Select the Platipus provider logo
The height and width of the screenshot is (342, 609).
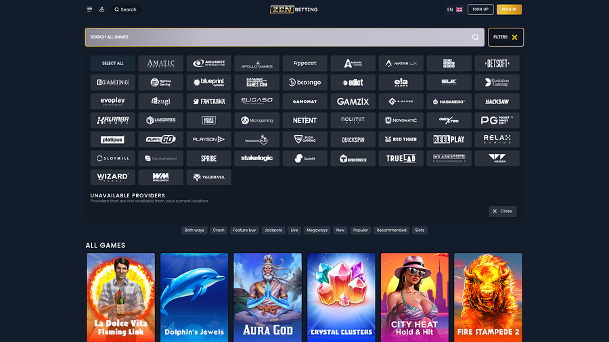112,139
